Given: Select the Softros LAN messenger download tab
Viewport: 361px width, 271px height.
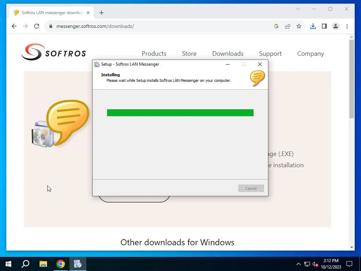Looking at the screenshot, I should click(51, 13).
